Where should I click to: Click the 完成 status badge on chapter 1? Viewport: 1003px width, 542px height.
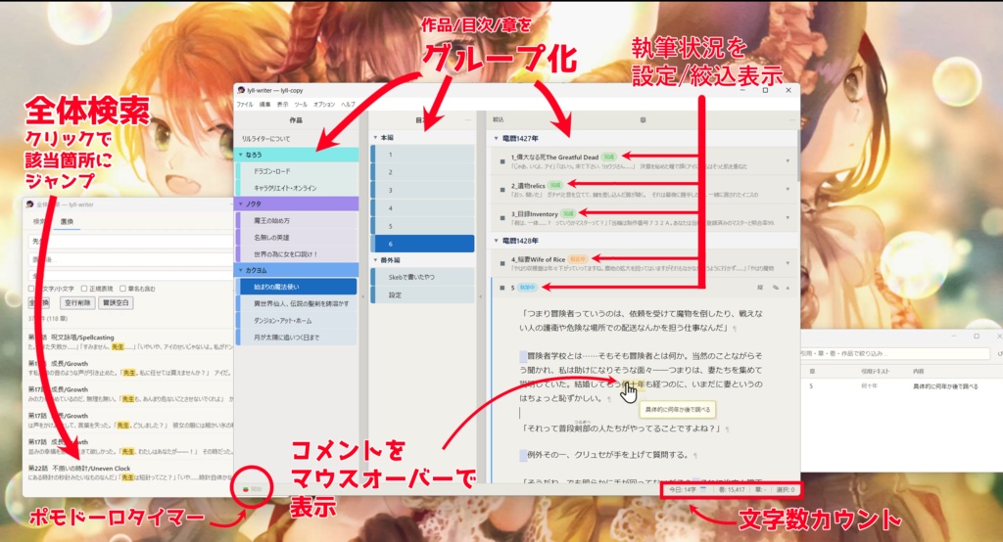609,157
